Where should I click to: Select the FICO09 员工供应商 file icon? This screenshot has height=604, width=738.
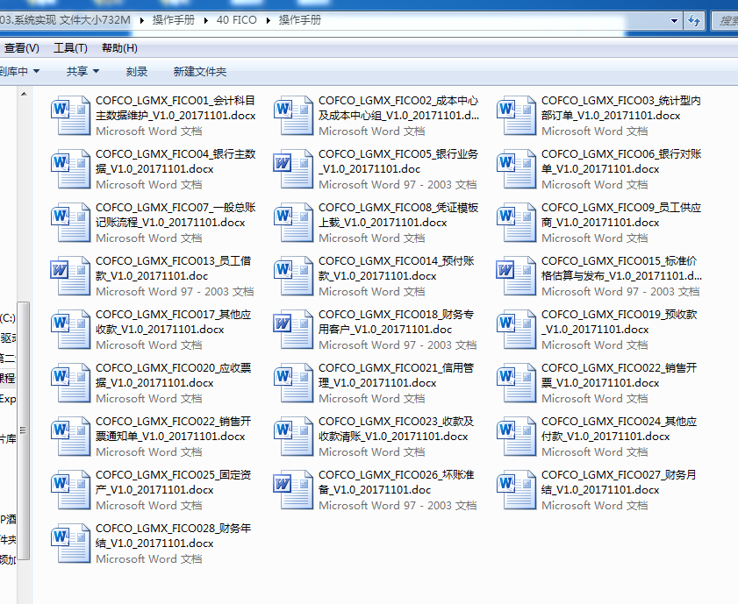[516, 223]
